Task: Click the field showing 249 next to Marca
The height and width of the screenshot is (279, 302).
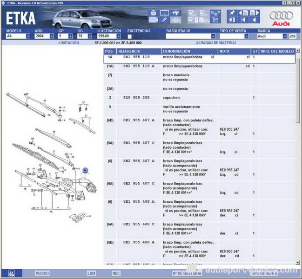Action: [x=293, y=36]
